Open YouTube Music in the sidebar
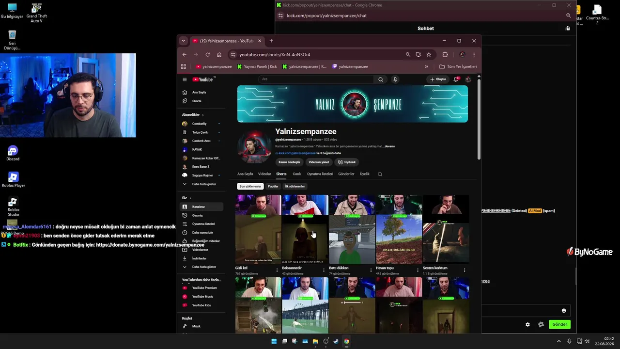The height and width of the screenshot is (349, 620). click(201, 297)
